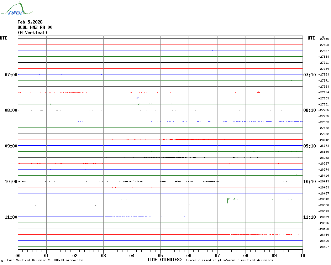
Task: Click the traces clipped footer note
Action: click(x=229, y=260)
